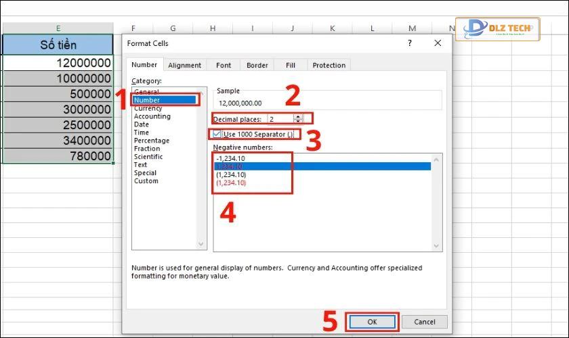Screen dimensions: 569x338
Task: Choose Date category
Action: point(142,124)
